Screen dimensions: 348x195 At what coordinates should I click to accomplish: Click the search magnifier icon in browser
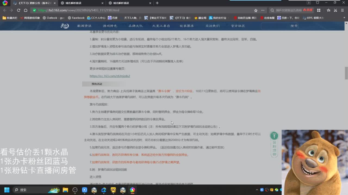click(272, 10)
